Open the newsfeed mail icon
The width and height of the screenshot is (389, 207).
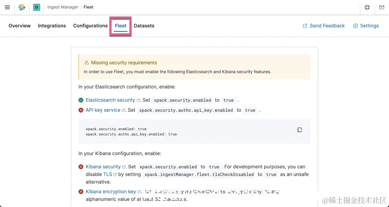[381, 7]
